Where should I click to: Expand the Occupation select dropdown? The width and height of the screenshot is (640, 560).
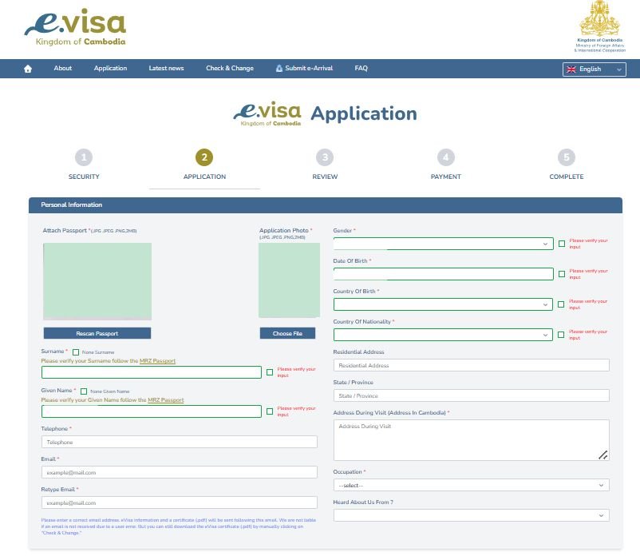click(x=471, y=485)
